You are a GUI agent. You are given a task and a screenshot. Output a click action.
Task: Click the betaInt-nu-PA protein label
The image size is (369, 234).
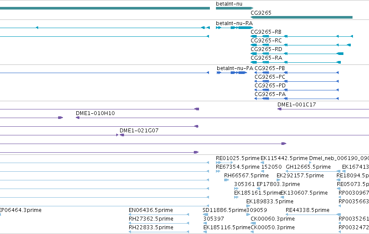(235, 68)
